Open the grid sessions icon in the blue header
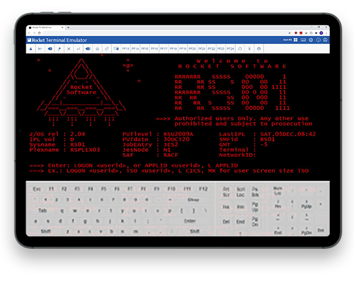Image resolution: width=354 pixels, height=296 pixels. pyautogui.click(x=296, y=40)
